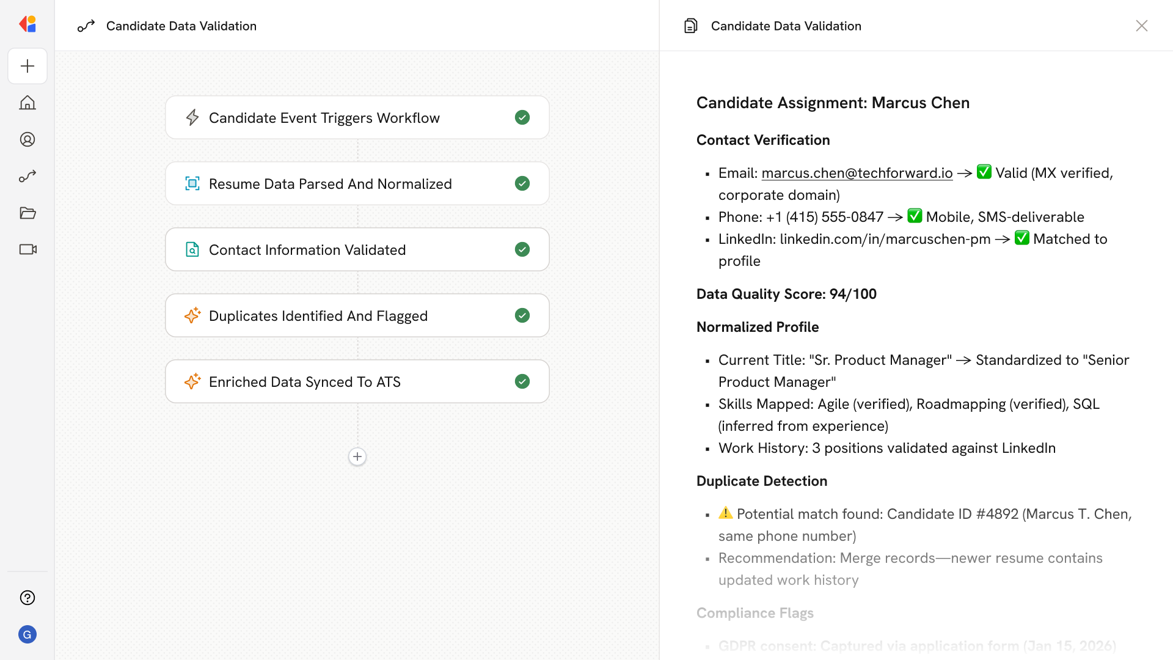Image resolution: width=1173 pixels, height=660 pixels.
Task: Close the Candidate Data Validation panel
Action: point(1141,26)
